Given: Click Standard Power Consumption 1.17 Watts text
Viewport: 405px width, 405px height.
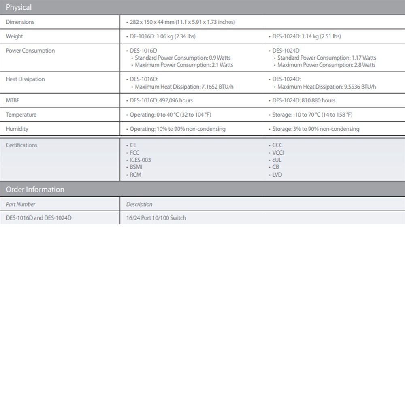Looking at the screenshot, I should click(326, 58).
